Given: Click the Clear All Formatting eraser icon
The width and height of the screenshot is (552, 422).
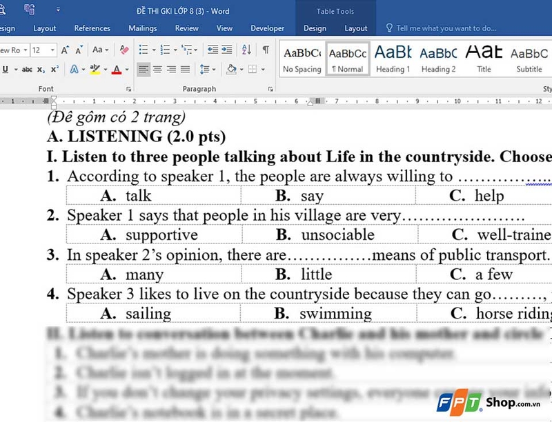Looking at the screenshot, I should (x=124, y=50).
